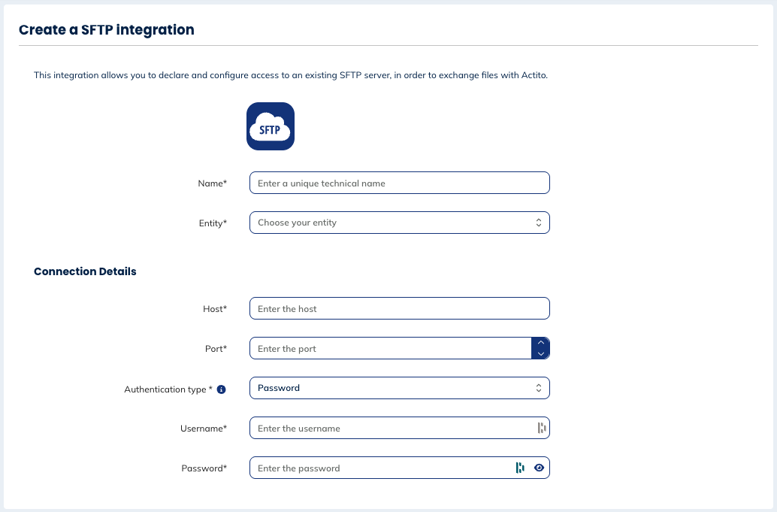Image resolution: width=777 pixels, height=512 pixels.
Task: Focus the Enter the password field
Action: click(x=379, y=468)
